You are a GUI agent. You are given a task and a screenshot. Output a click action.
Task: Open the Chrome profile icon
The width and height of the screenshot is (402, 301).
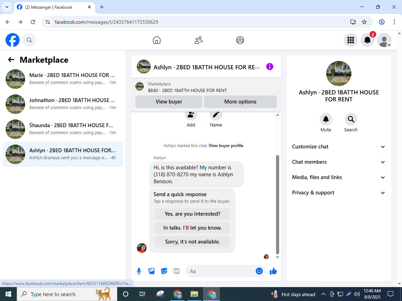click(x=382, y=22)
